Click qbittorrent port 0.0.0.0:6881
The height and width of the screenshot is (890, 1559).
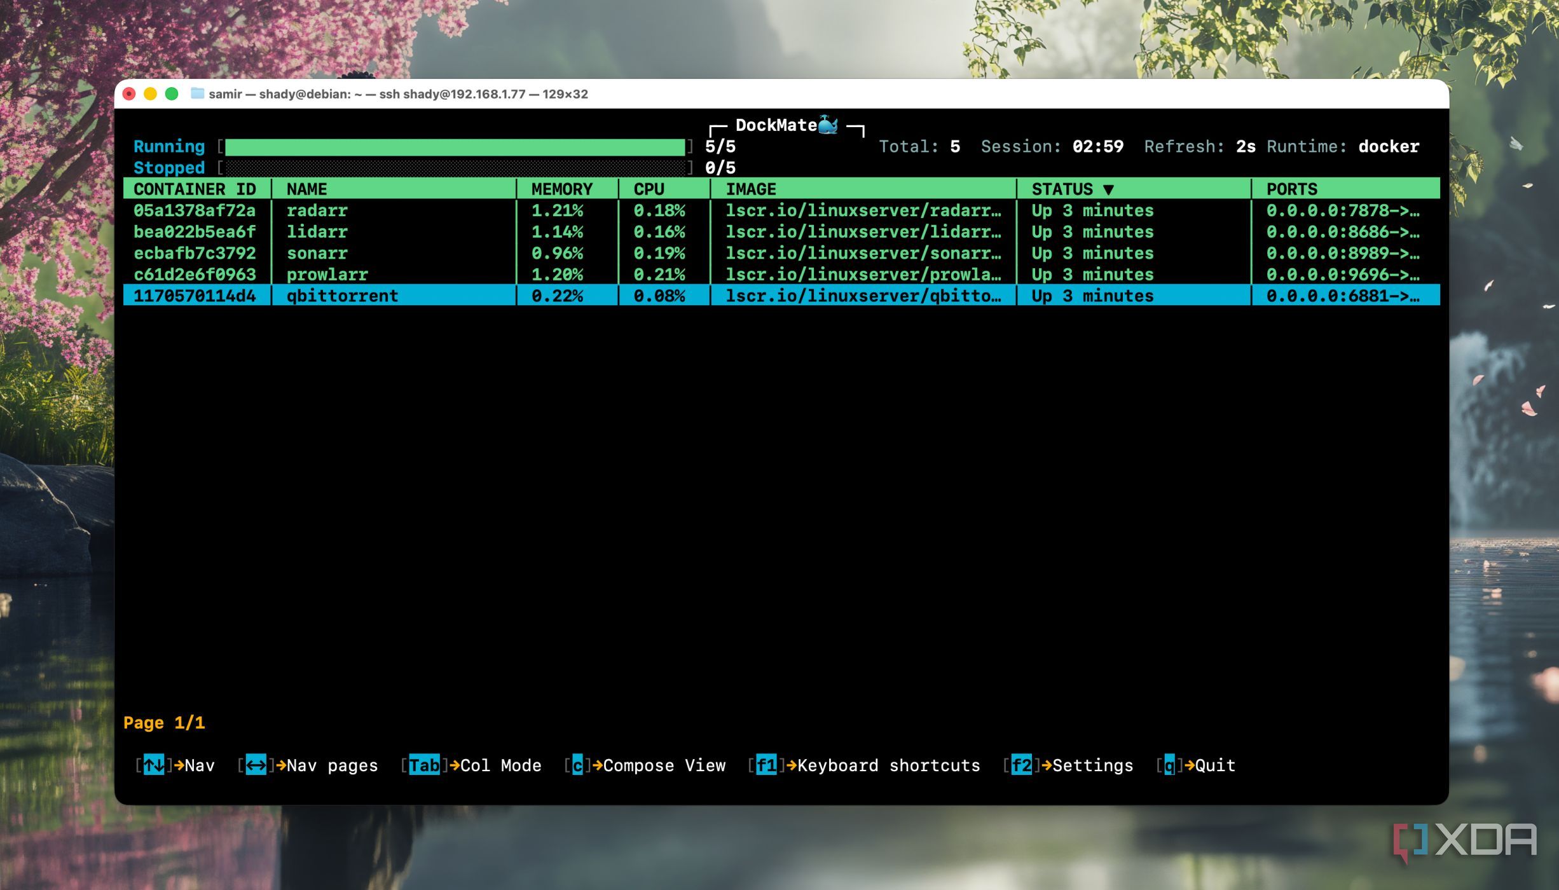[1342, 296]
